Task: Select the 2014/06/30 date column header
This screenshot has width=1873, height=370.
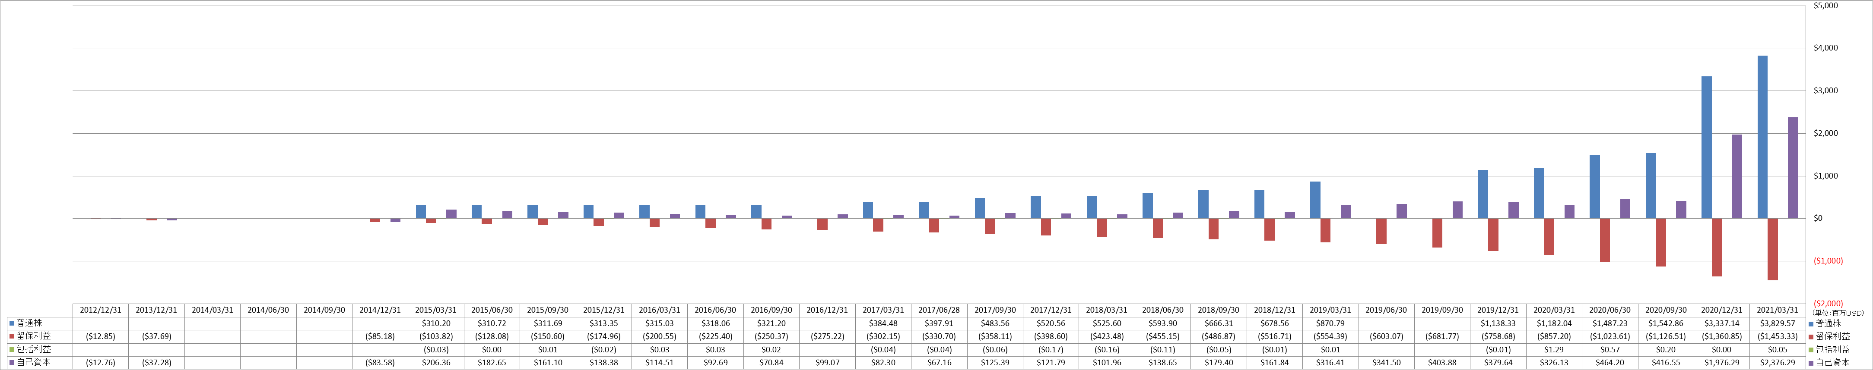Action: 268,310
